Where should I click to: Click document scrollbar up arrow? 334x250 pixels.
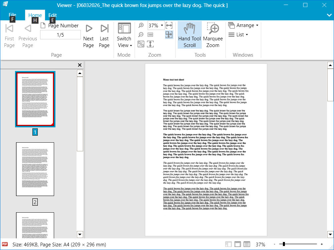click(x=330, y=65)
